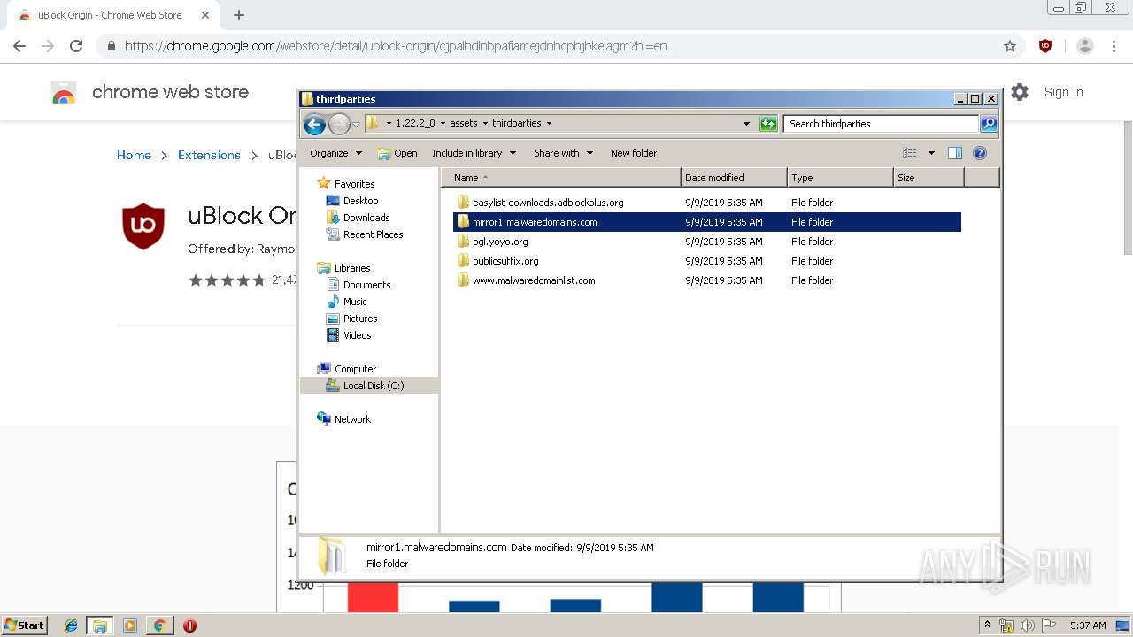Click the Extensions breadcrumb link
The width and height of the screenshot is (1133, 637).
(209, 155)
